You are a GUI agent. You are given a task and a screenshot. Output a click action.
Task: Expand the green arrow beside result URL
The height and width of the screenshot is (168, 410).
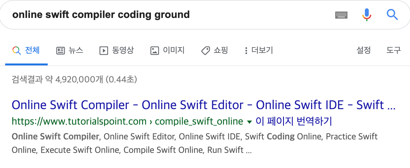(x=249, y=122)
